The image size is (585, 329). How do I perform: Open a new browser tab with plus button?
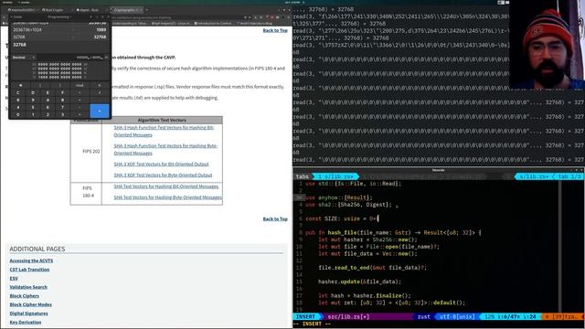(146, 10)
